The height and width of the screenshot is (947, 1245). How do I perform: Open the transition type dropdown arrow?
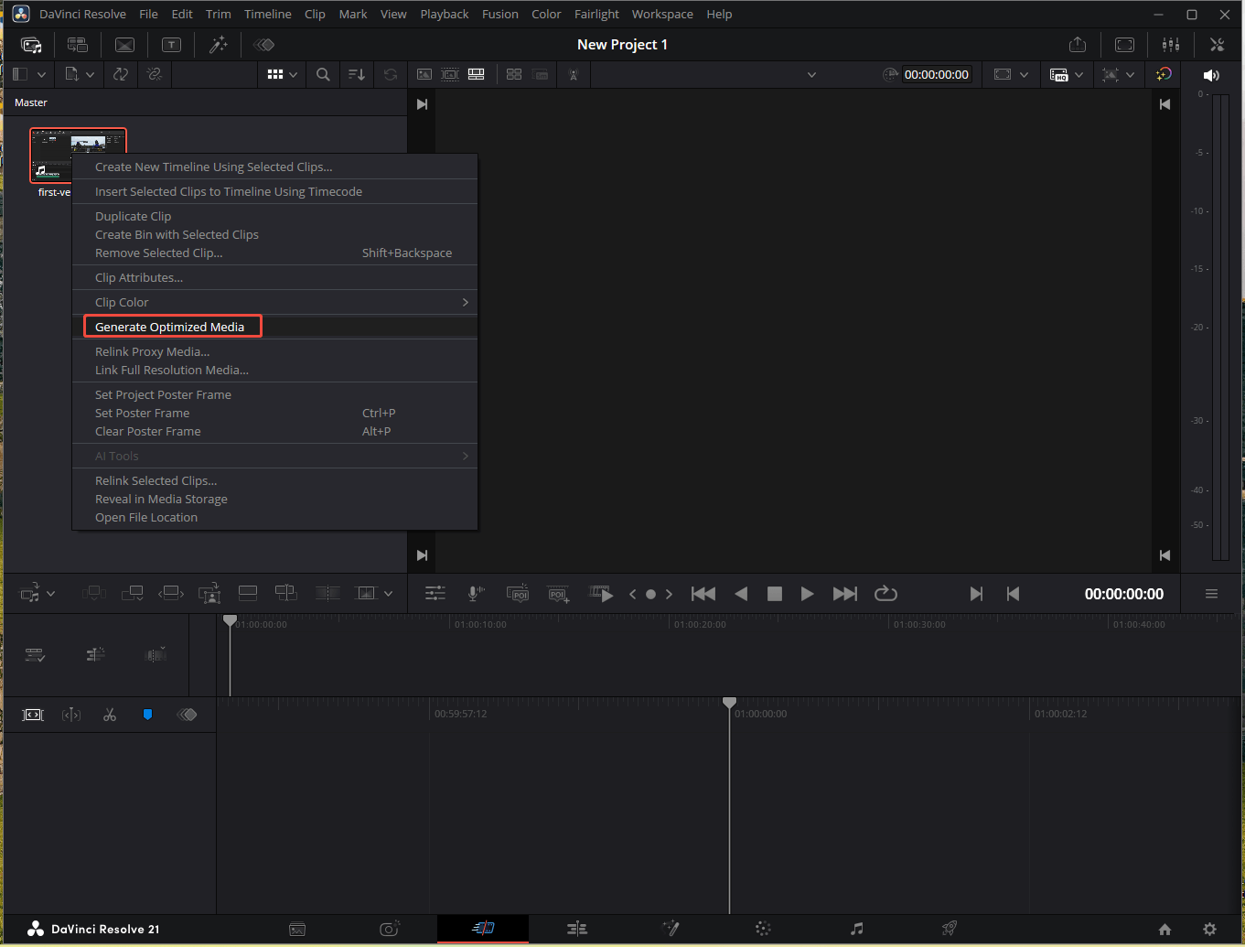pos(388,594)
